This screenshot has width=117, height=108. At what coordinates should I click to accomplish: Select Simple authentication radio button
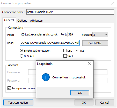21,51
